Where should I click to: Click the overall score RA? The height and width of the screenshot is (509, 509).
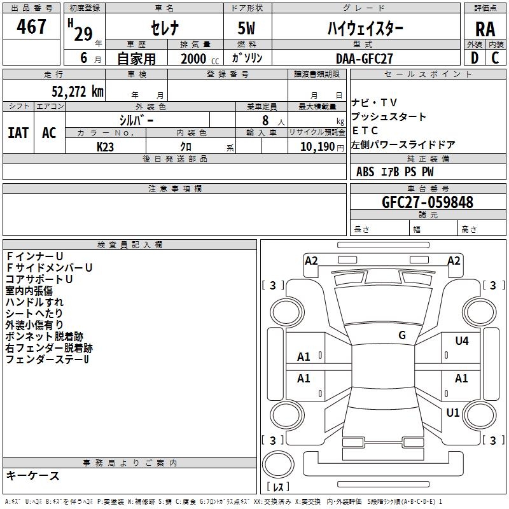point(485,29)
